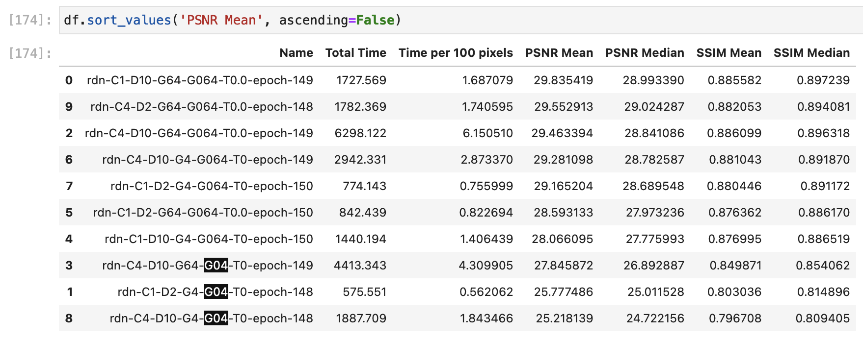Click SSIM Median value 0.897239
This screenshot has height=341, width=863.
[823, 80]
